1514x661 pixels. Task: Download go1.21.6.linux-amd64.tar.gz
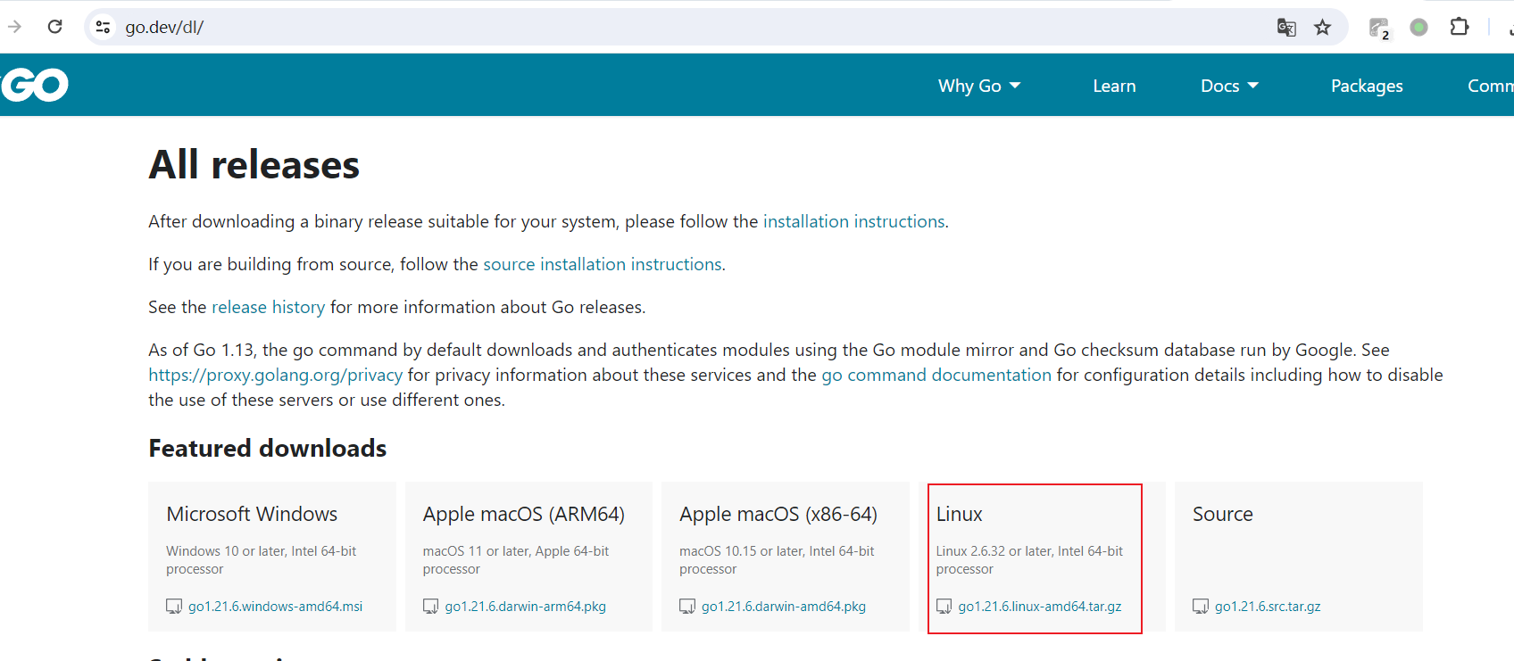1039,607
